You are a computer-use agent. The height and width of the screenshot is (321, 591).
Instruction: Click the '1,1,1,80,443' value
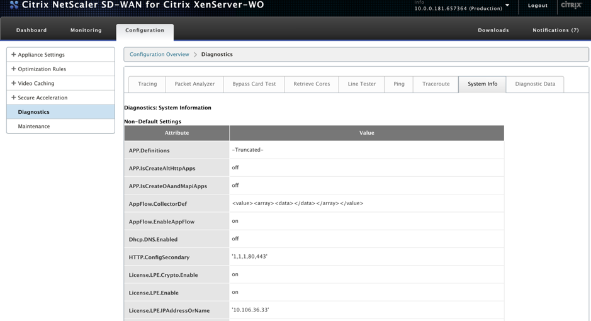(249, 256)
